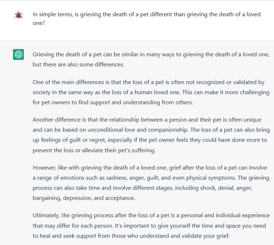Viewport: 274px width, 245px height.
Task: Click the paragraph starting 'Grieving the death of a pet'
Action: click(x=151, y=59)
